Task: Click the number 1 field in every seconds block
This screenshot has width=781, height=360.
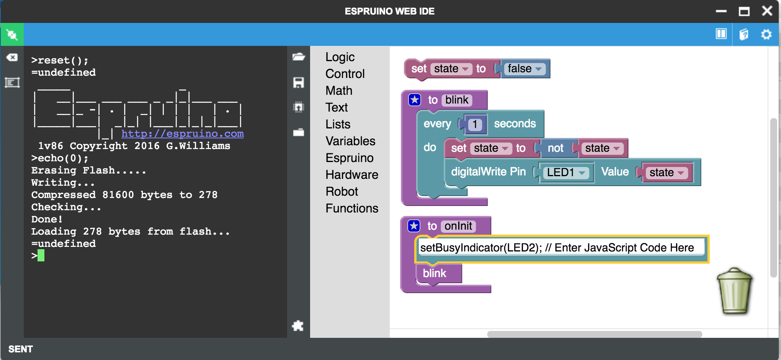Action: click(x=475, y=125)
